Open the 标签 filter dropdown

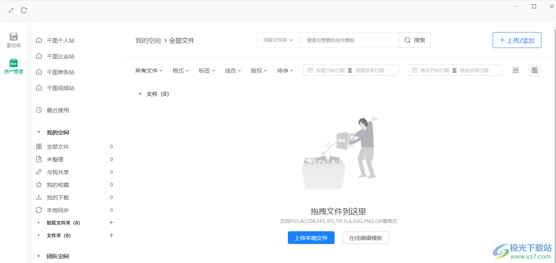click(207, 71)
